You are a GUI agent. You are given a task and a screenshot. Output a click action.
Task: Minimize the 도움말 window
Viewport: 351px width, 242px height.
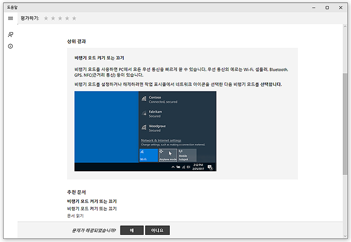tap(314, 8)
